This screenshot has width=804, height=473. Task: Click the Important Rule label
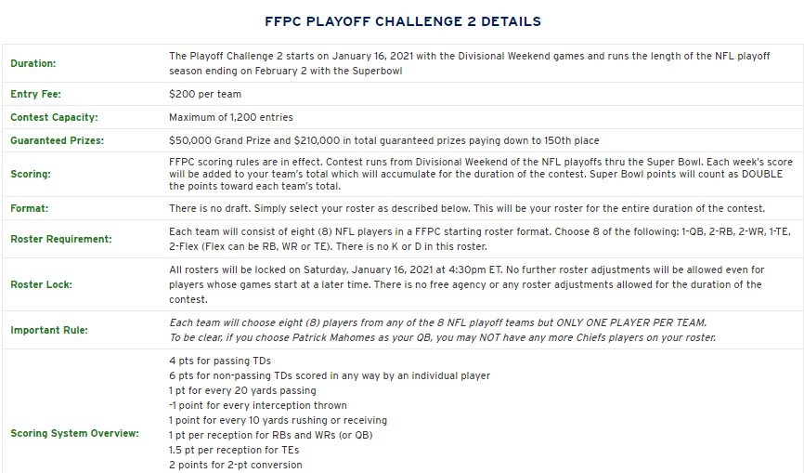(49, 330)
